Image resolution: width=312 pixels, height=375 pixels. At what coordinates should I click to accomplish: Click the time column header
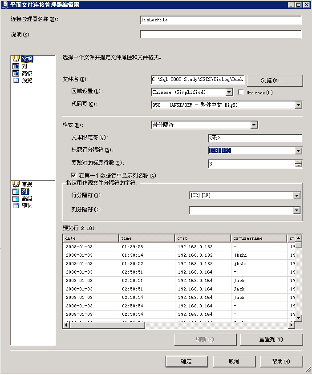click(147, 238)
